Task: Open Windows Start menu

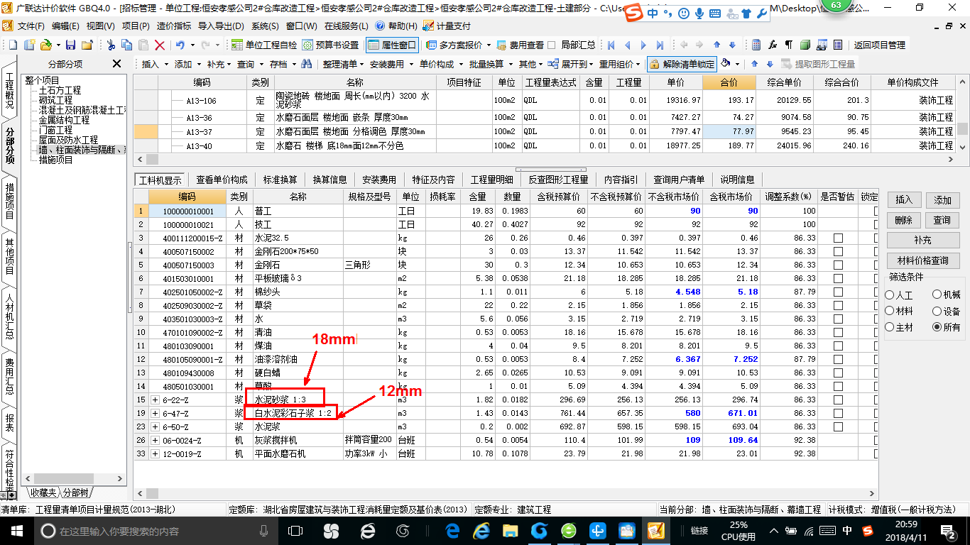Action: pyautogui.click(x=16, y=530)
